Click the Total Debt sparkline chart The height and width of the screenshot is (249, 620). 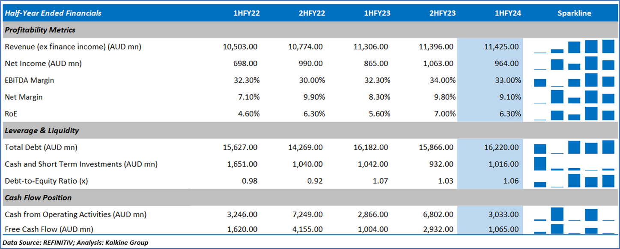pos(574,147)
